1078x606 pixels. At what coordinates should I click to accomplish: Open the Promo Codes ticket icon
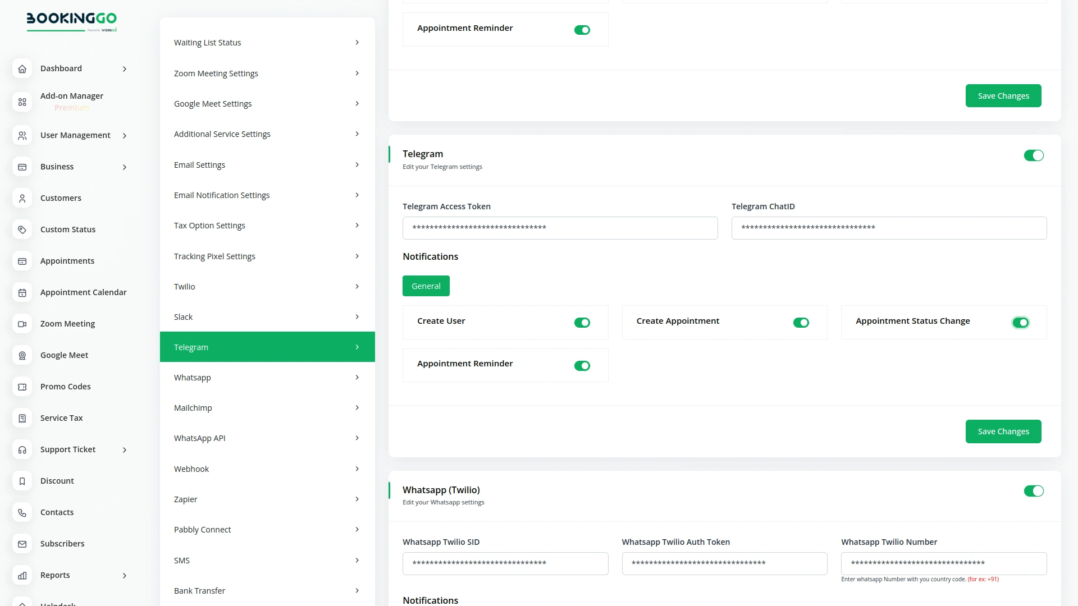click(22, 387)
